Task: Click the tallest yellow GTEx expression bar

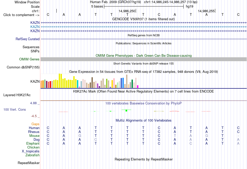Action: point(60,81)
